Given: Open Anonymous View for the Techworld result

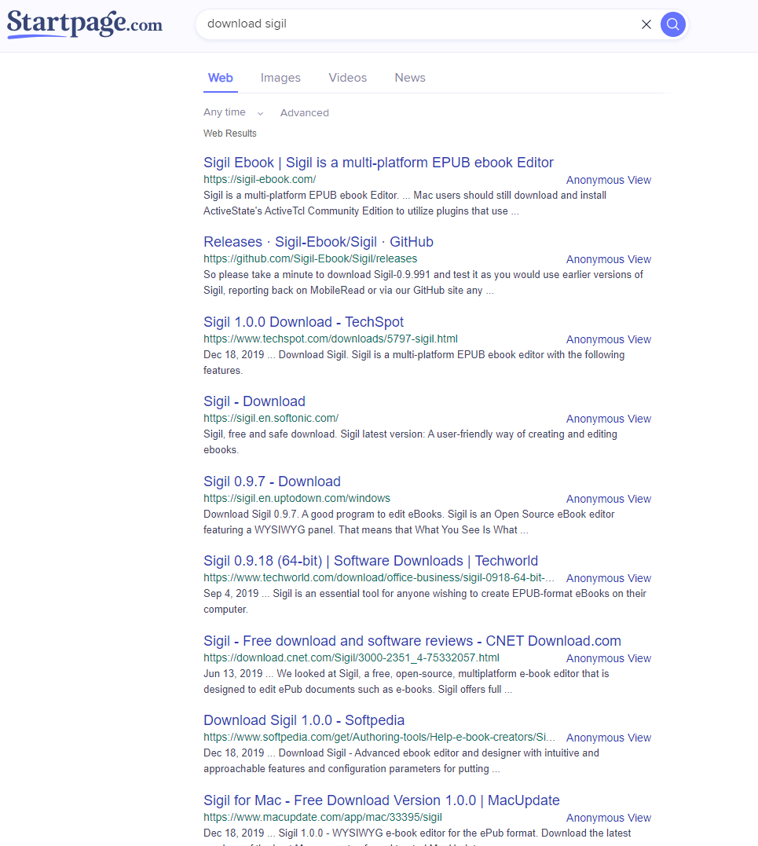Looking at the screenshot, I should (x=609, y=578).
